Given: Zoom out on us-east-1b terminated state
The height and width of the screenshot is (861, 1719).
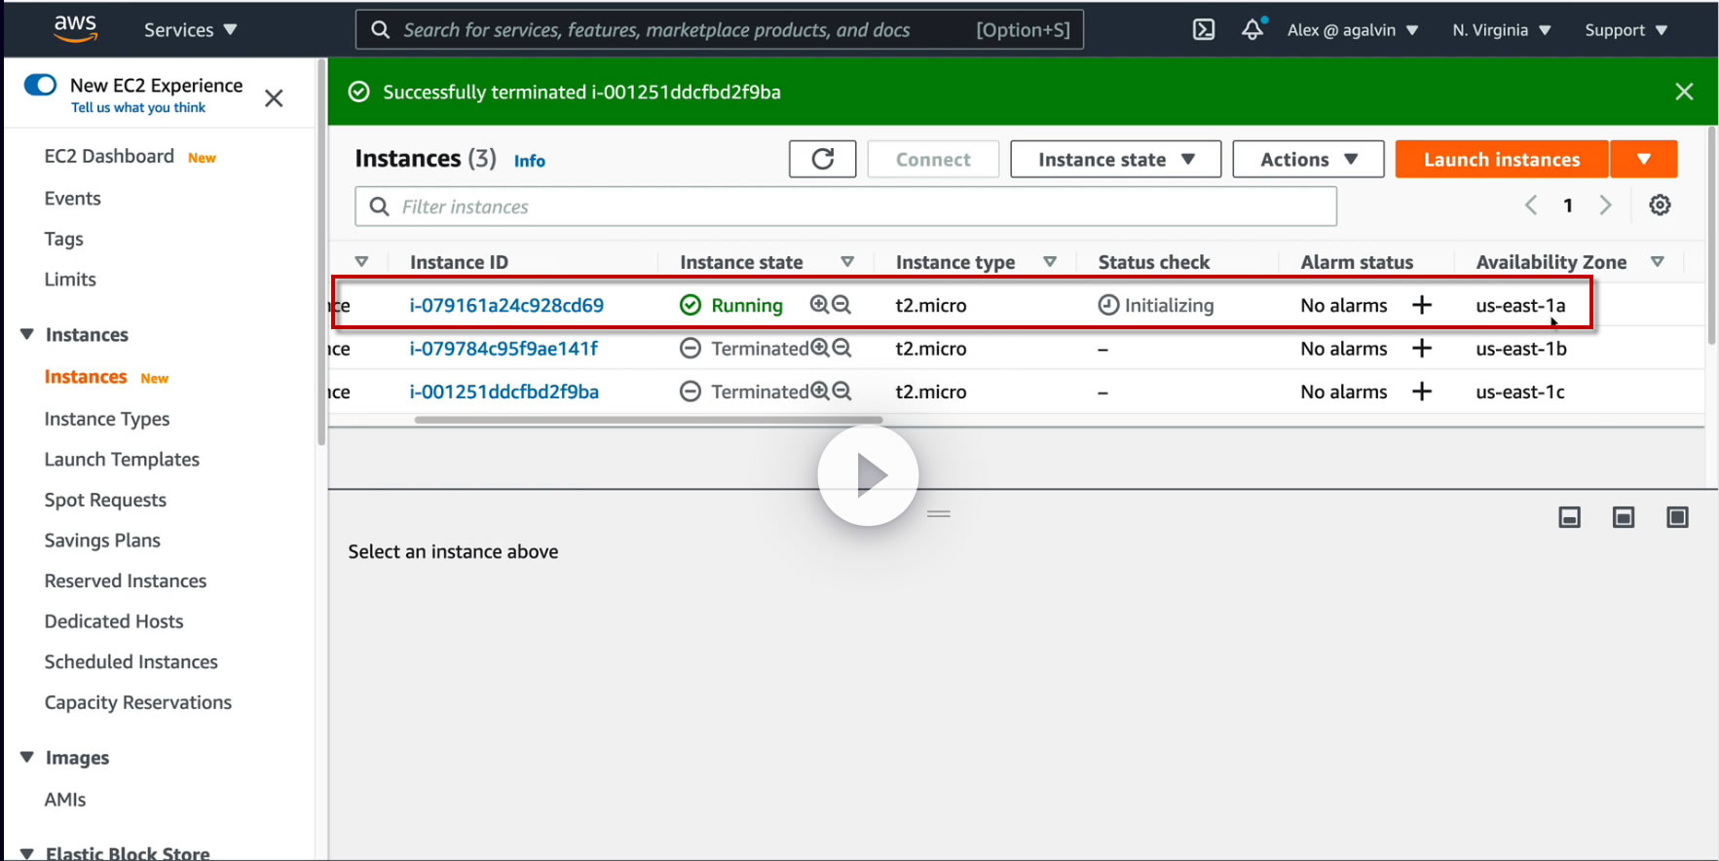Looking at the screenshot, I should (x=842, y=348).
